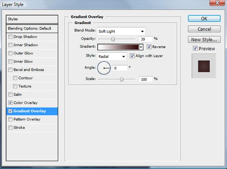Click the New Style... button
Screen dimensions: 227x169
click(204, 39)
